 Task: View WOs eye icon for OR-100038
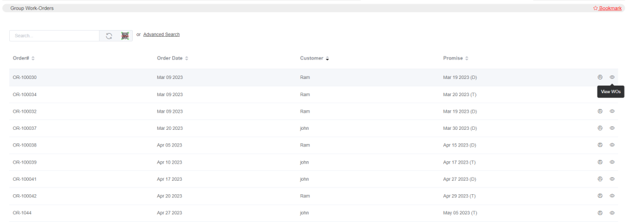pyautogui.click(x=612, y=145)
